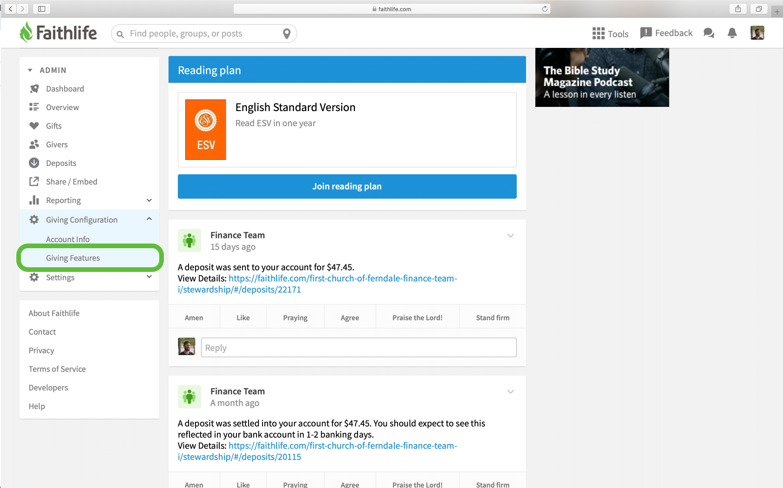Click the Reporting bar chart icon
The image size is (783, 488).
tap(34, 200)
